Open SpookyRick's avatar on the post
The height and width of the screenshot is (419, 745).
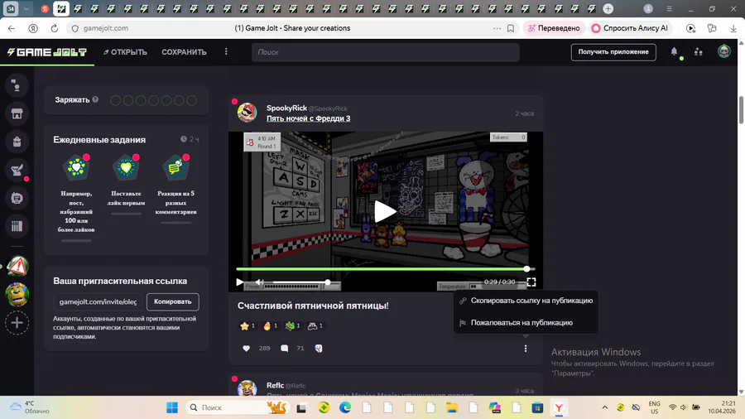(247, 113)
